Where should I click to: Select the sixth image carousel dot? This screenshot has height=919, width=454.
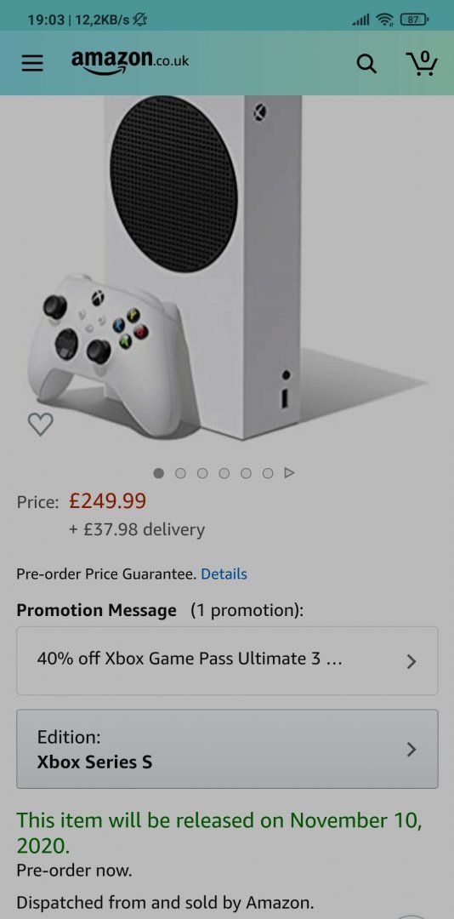coord(268,473)
